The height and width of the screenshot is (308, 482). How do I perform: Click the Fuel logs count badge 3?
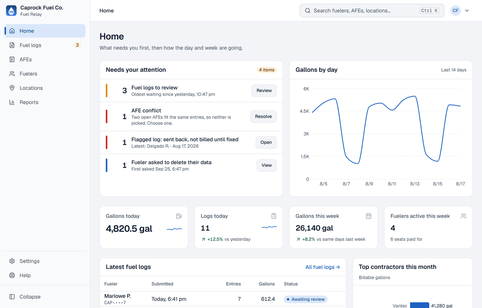coord(78,45)
